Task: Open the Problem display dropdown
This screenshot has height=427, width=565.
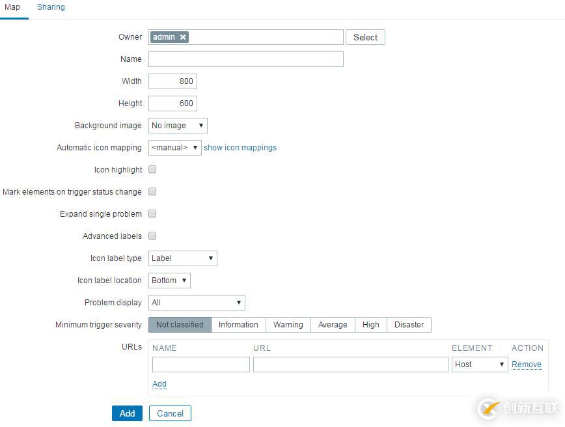Action: 197,303
